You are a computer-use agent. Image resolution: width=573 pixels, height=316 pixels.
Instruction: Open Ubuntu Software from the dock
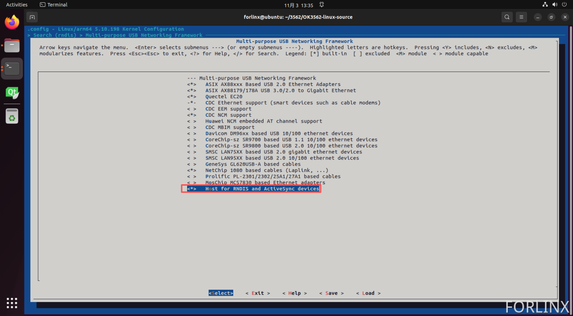pos(11,116)
